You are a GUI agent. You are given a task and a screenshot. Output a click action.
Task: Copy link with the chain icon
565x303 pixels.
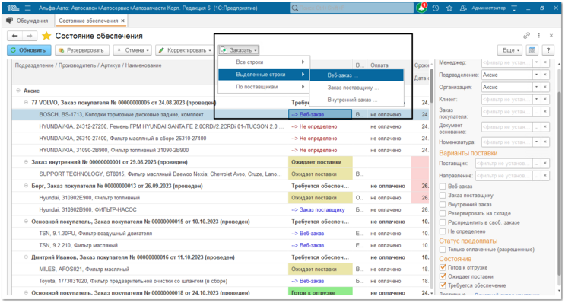tap(526, 35)
